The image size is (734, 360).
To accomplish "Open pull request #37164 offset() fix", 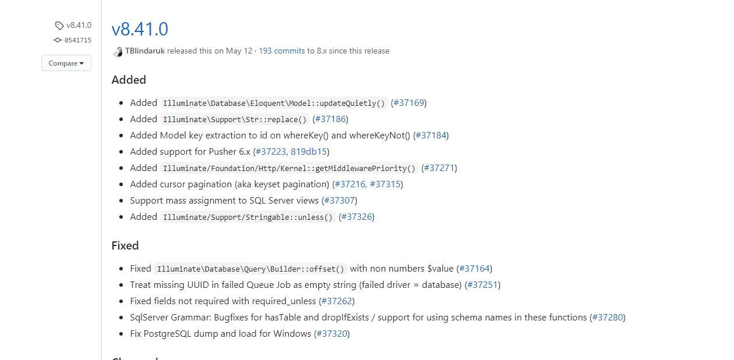I will pyautogui.click(x=474, y=269).
